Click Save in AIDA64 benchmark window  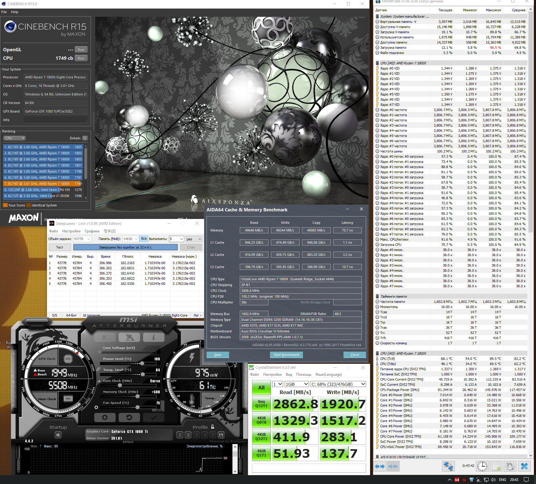(x=218, y=355)
